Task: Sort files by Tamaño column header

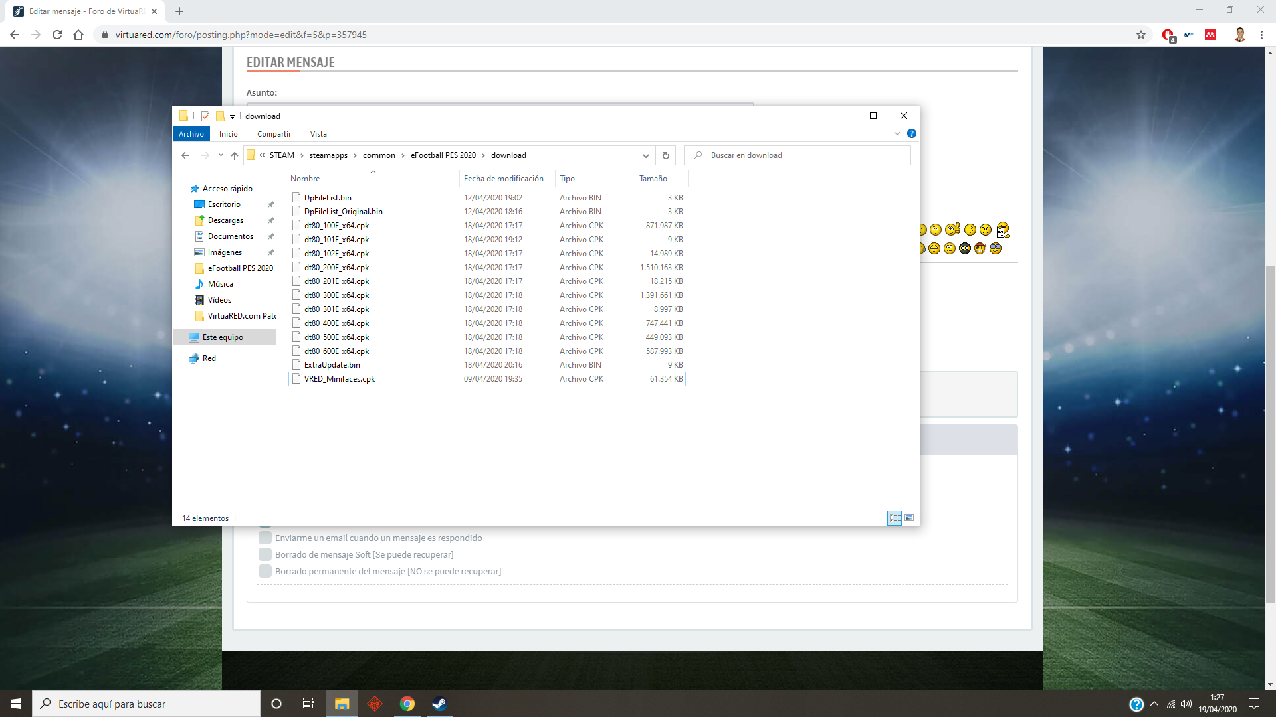Action: [x=653, y=179]
